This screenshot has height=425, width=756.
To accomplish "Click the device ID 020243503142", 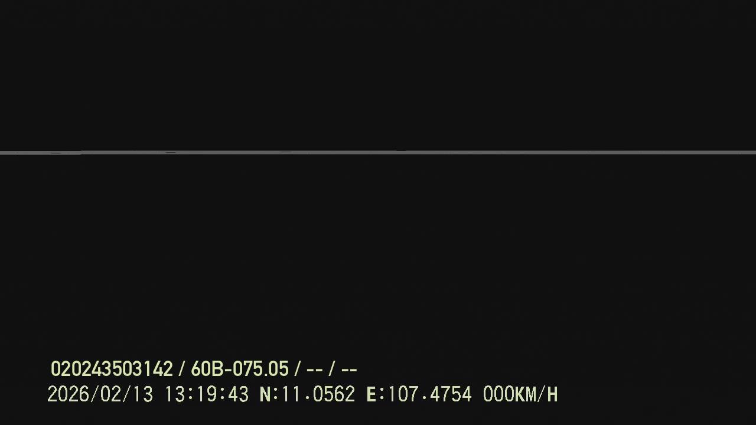I will tap(112, 370).
